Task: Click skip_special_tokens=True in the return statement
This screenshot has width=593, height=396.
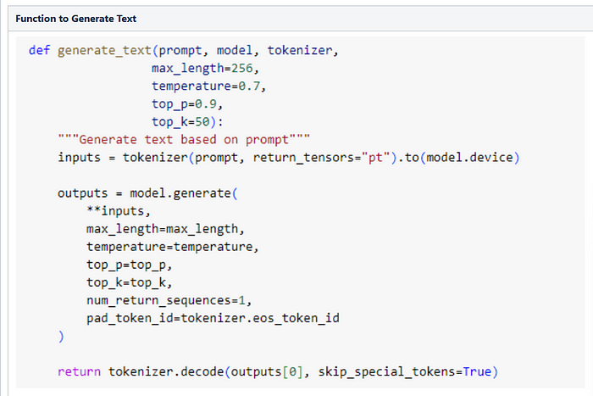Action: coord(405,371)
